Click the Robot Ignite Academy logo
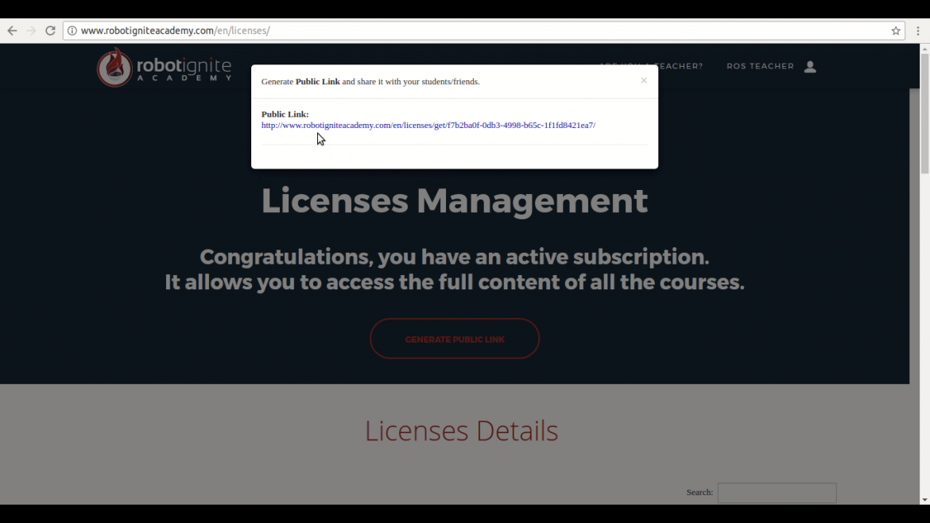Viewport: 930px width, 523px height. click(x=165, y=67)
